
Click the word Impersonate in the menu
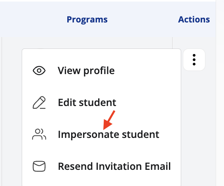(88, 135)
